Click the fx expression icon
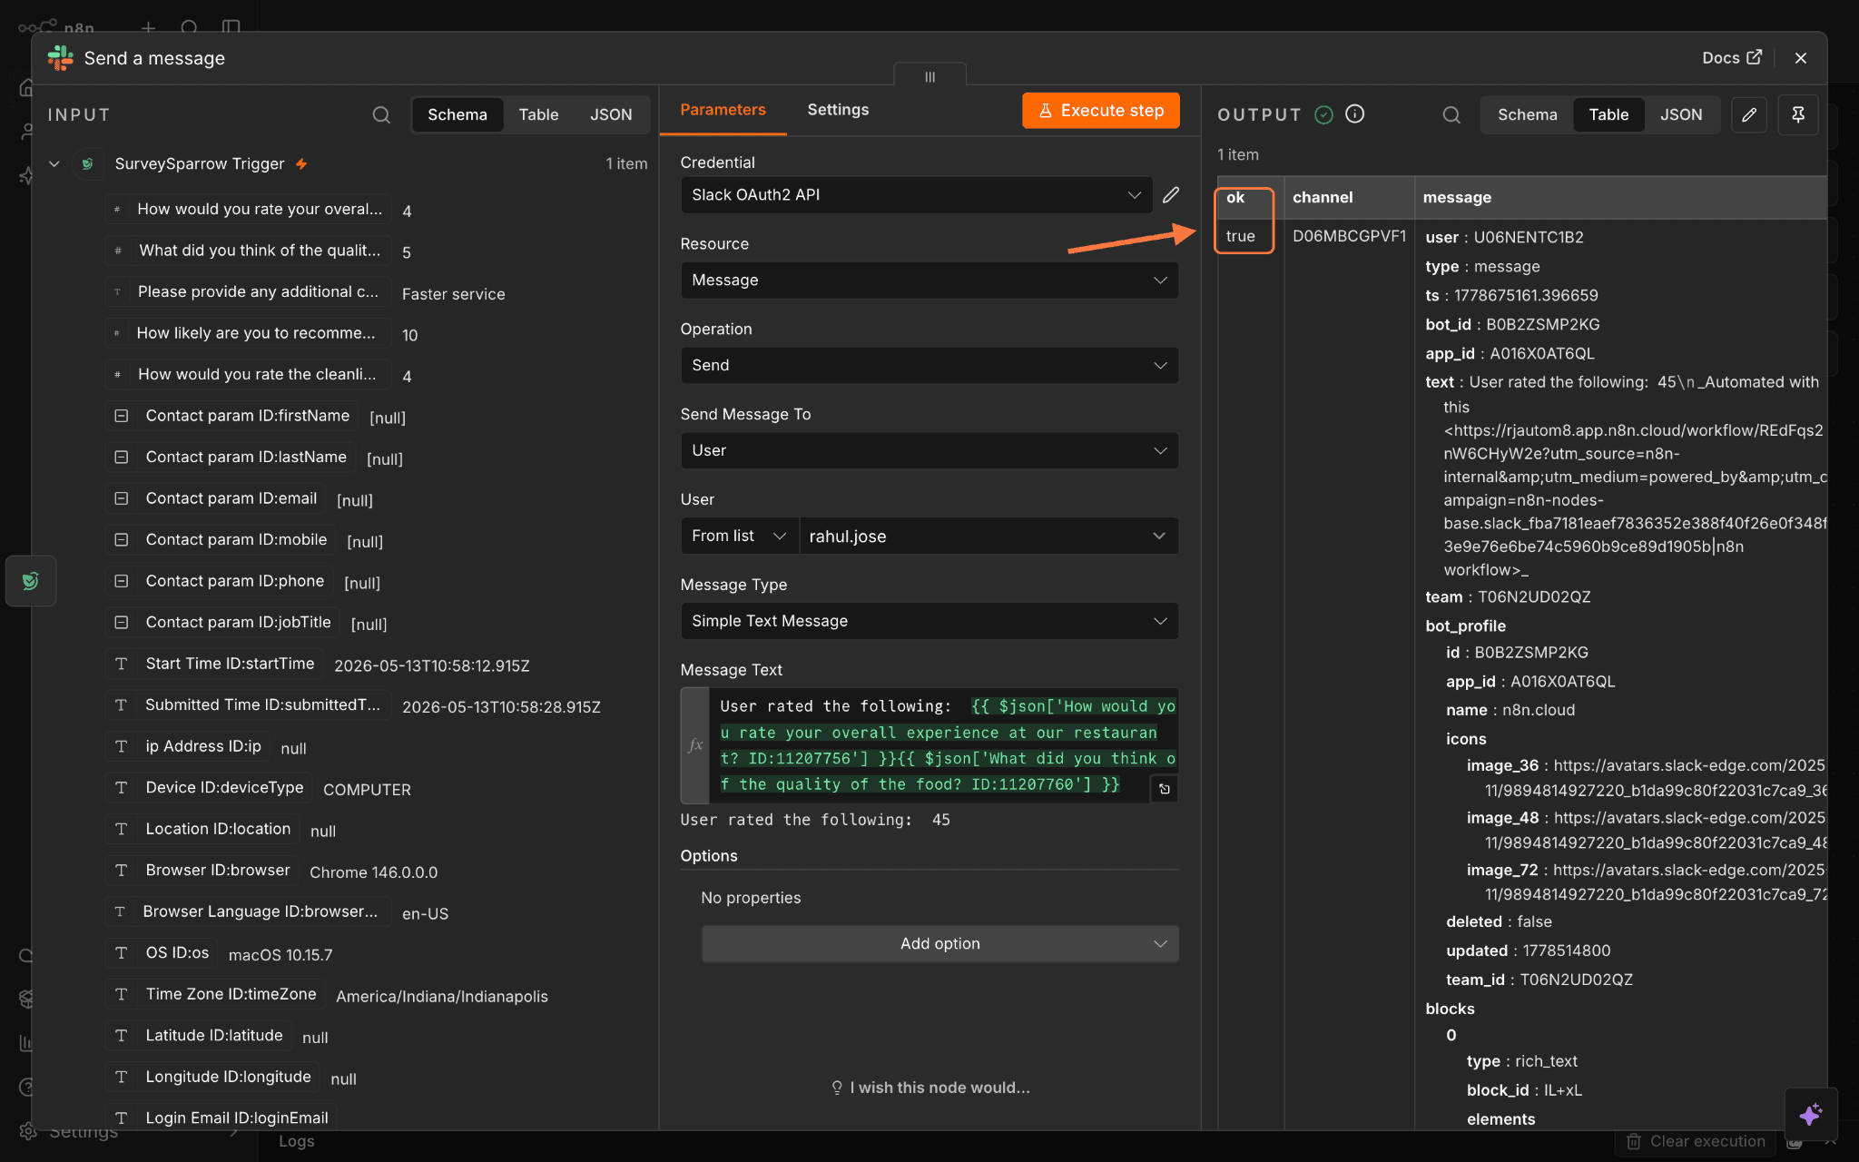Image resolution: width=1859 pixels, height=1162 pixels. tap(695, 745)
